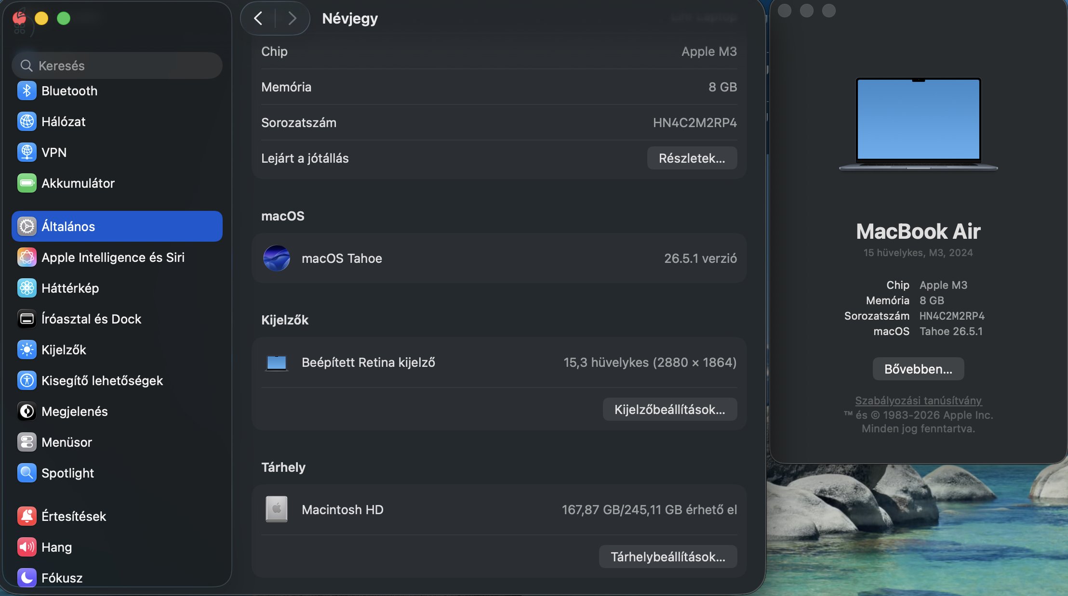Click the Íróasztal és Dock icon
Screen dimensions: 1068x596
[x=27, y=319]
